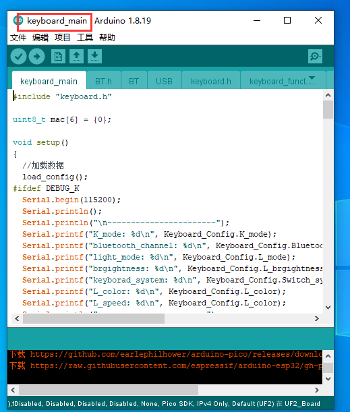
Task: Click the console horizontal scrollbar thumb
Action: 109,390
